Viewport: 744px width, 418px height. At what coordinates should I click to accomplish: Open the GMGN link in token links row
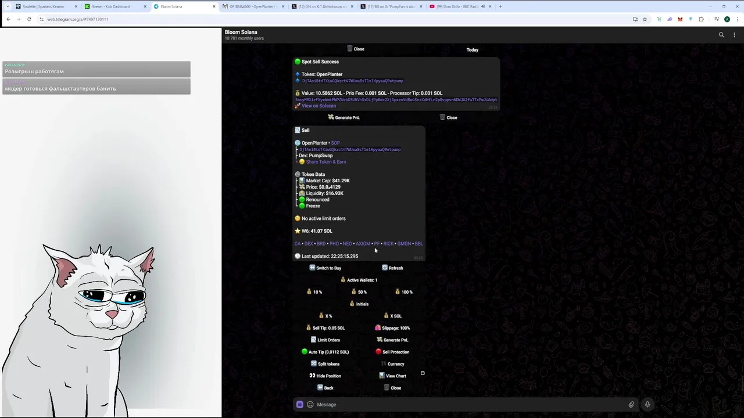404,244
